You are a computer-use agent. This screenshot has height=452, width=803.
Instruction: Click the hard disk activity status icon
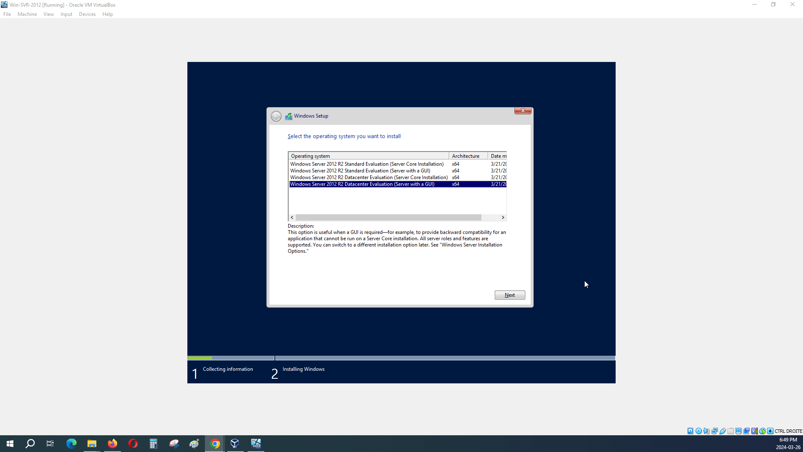690,431
